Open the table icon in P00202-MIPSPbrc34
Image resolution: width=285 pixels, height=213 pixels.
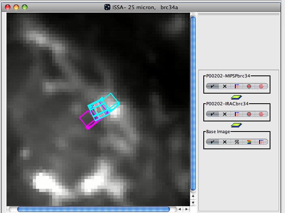coord(237,86)
